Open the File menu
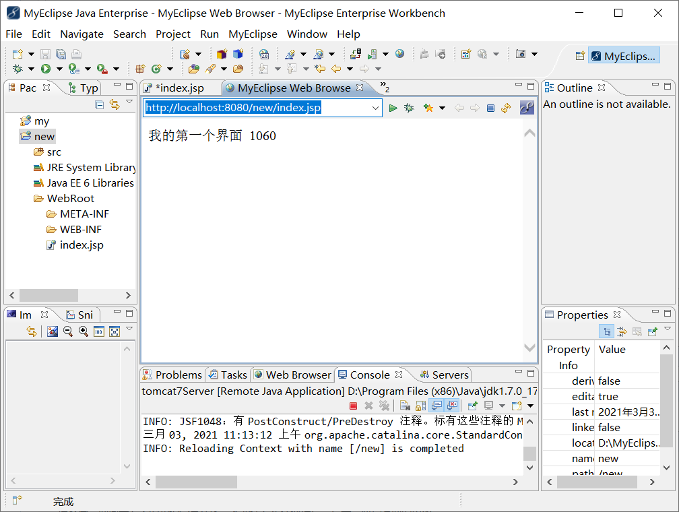 (x=13, y=34)
